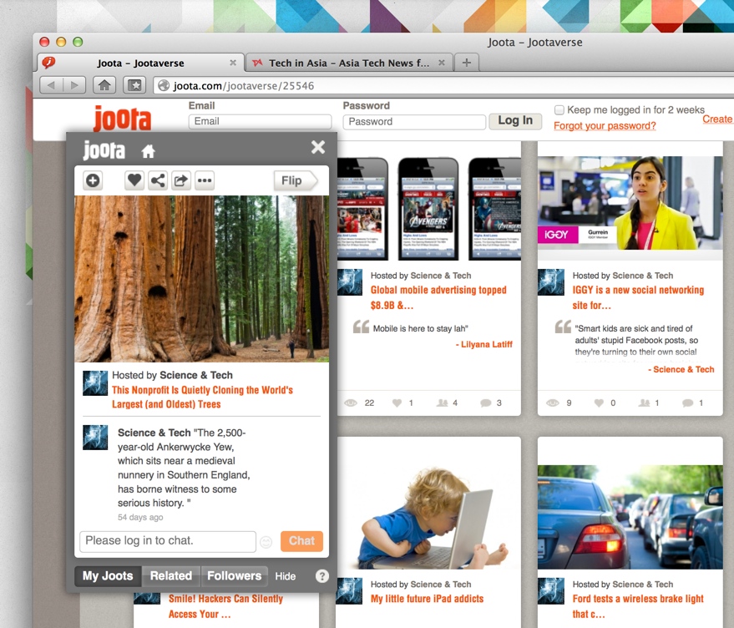Select the My Joots tab
This screenshot has height=628, width=734.
pyautogui.click(x=108, y=575)
